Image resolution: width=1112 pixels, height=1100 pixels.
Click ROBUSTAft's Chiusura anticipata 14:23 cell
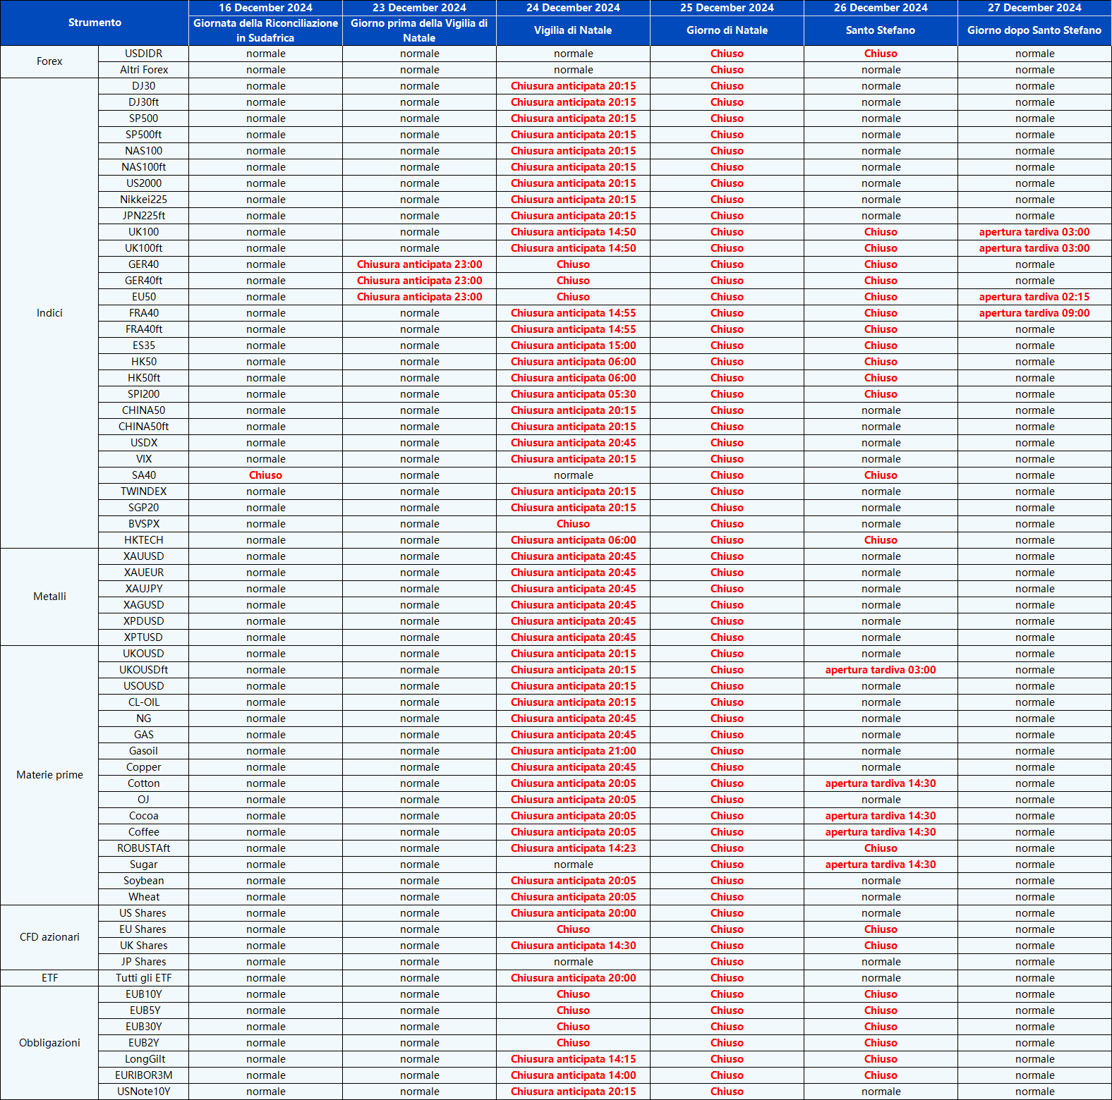click(573, 848)
